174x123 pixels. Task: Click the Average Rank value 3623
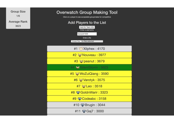[x=18, y=26]
